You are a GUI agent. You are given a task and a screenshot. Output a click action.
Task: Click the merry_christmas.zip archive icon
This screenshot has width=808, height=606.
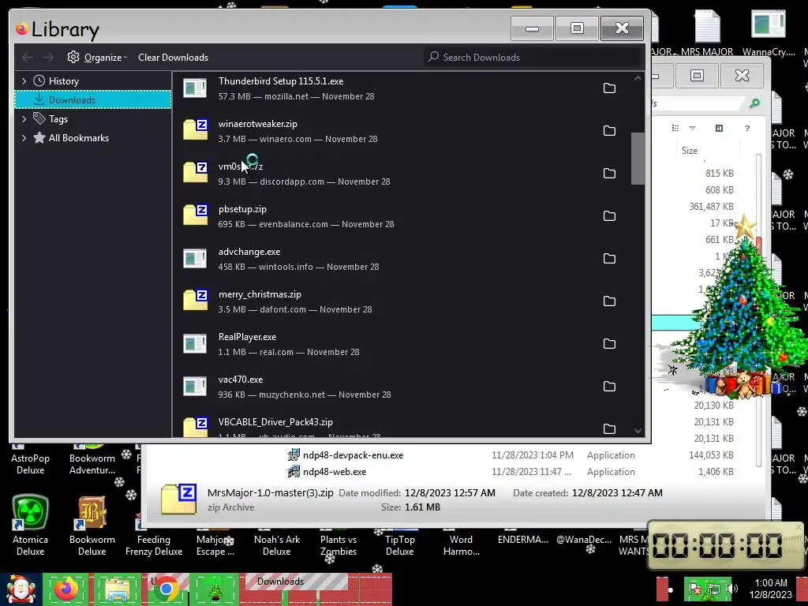pyautogui.click(x=196, y=301)
